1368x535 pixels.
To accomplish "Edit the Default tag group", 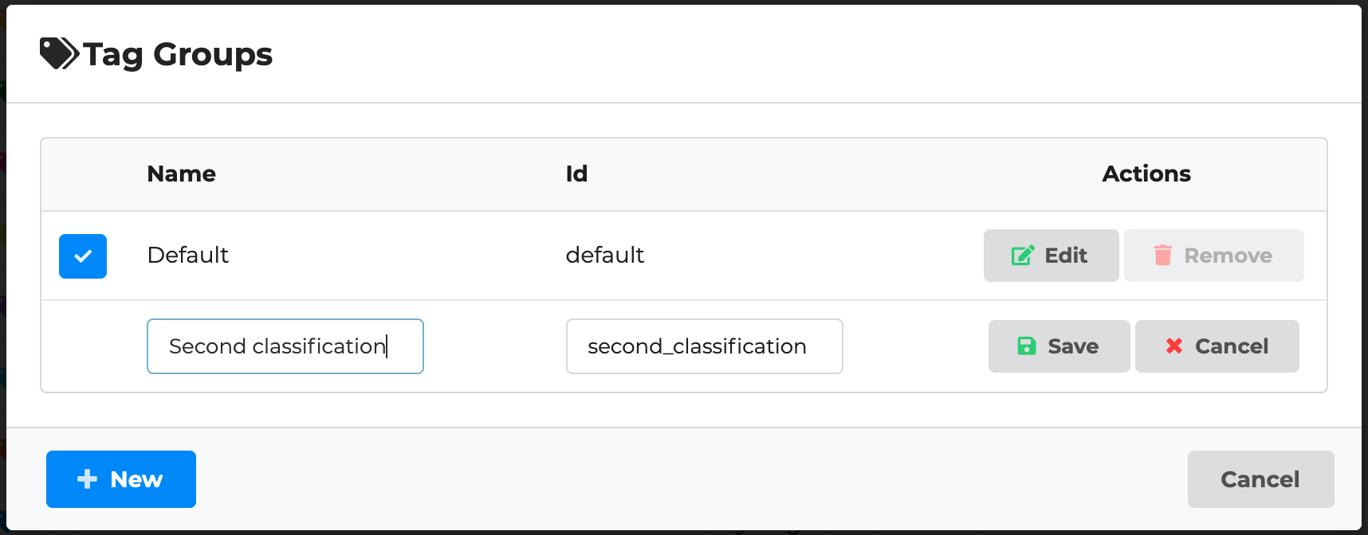I will coord(1051,256).
